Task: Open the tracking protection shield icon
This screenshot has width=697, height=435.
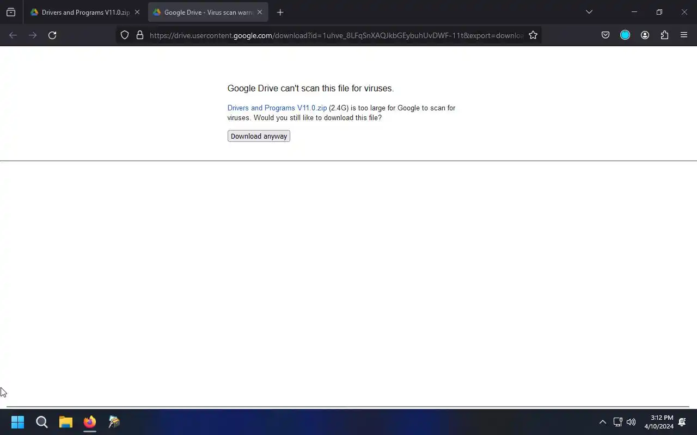Action: pyautogui.click(x=125, y=35)
